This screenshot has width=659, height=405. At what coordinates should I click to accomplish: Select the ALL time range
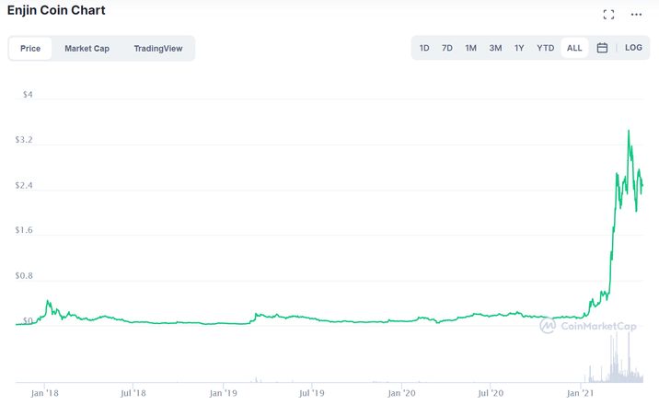(x=574, y=48)
